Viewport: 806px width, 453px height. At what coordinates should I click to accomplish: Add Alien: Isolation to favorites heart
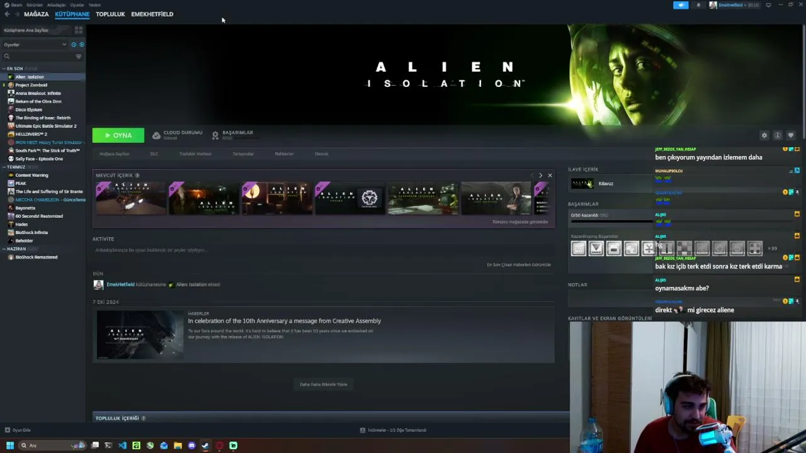point(791,135)
